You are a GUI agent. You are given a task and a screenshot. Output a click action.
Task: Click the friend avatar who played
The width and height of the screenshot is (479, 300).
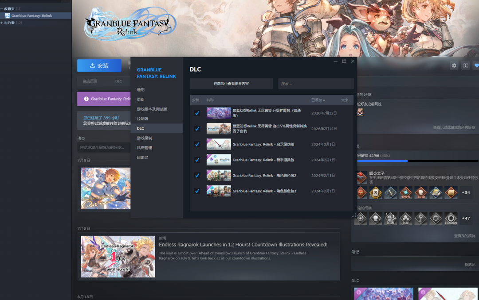[x=360, y=112]
